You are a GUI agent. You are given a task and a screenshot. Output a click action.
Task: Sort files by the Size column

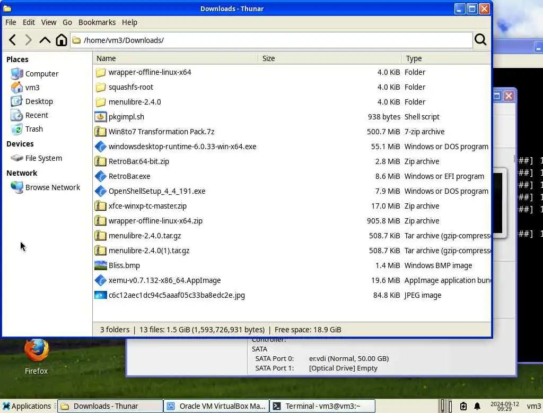(x=330, y=58)
